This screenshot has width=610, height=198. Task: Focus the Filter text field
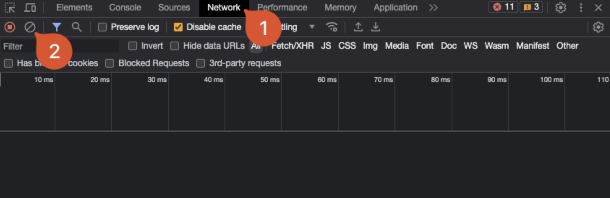(x=60, y=46)
